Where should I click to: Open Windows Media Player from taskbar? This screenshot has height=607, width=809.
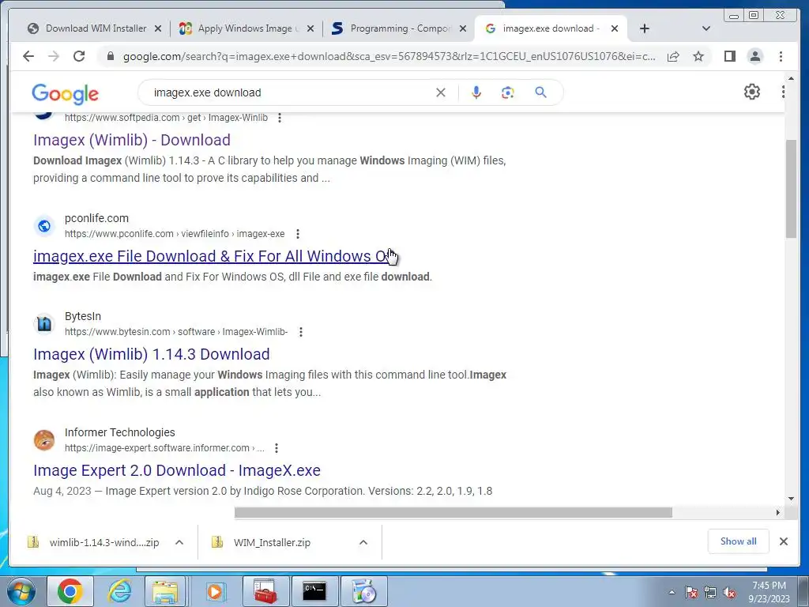click(215, 591)
